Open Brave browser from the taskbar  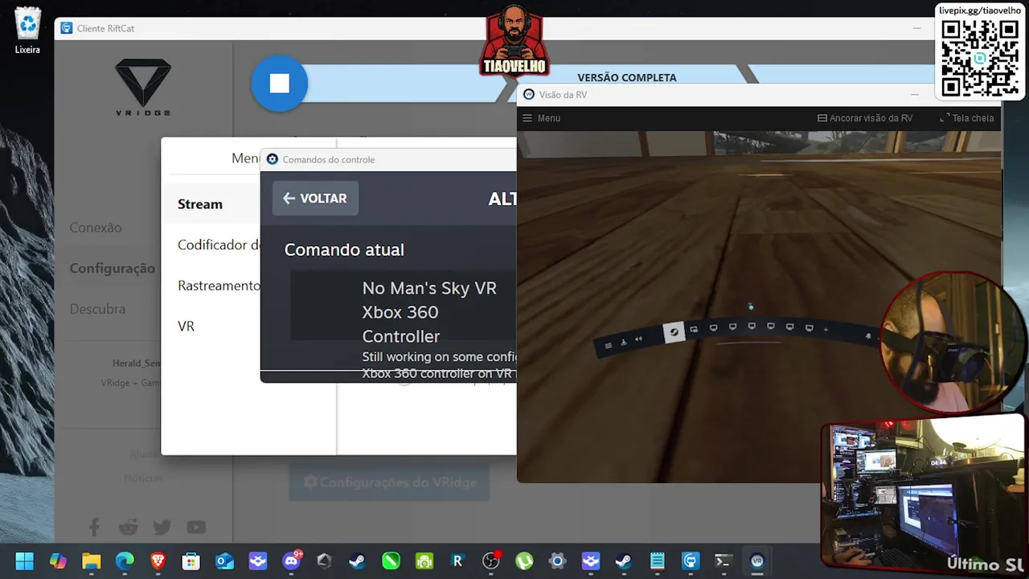(158, 561)
